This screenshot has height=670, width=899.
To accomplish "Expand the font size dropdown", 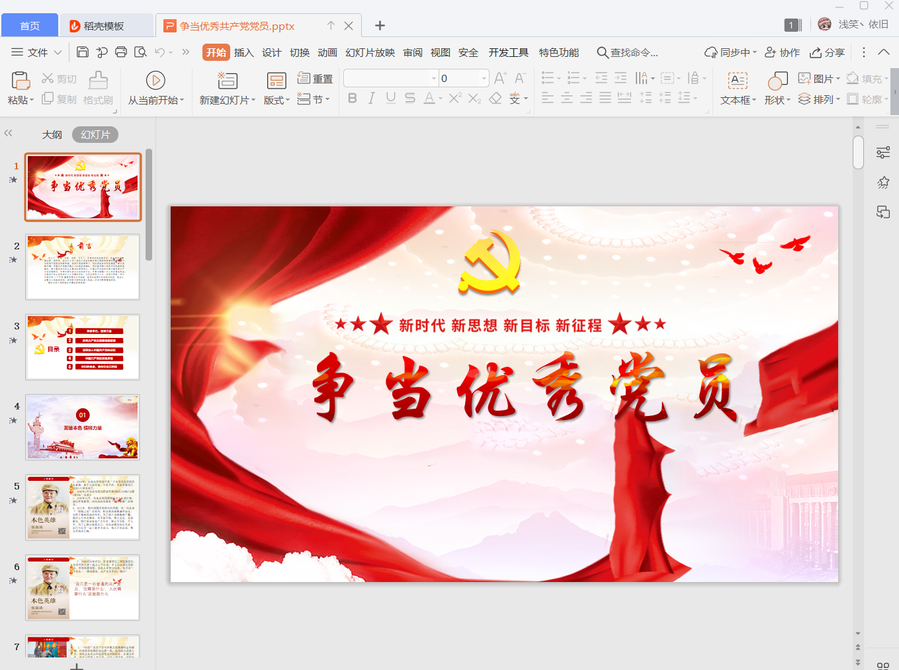I will coord(484,78).
